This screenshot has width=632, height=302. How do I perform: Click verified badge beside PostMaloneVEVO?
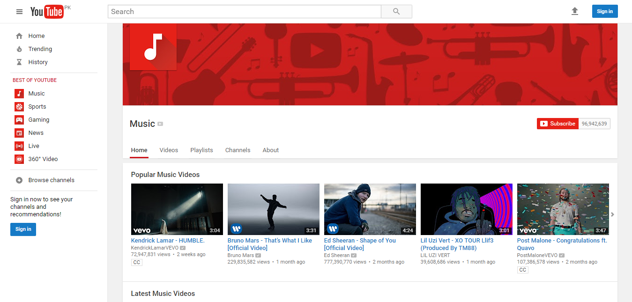point(562,255)
